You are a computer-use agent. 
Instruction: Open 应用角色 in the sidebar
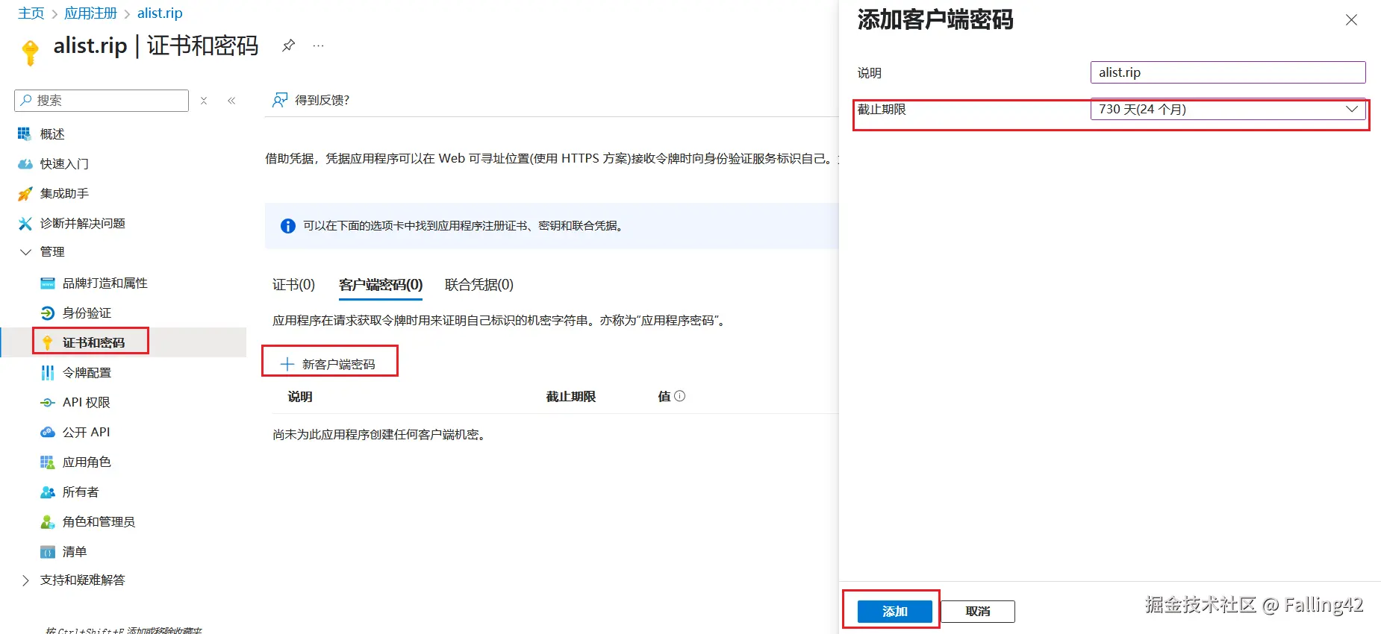point(87,462)
